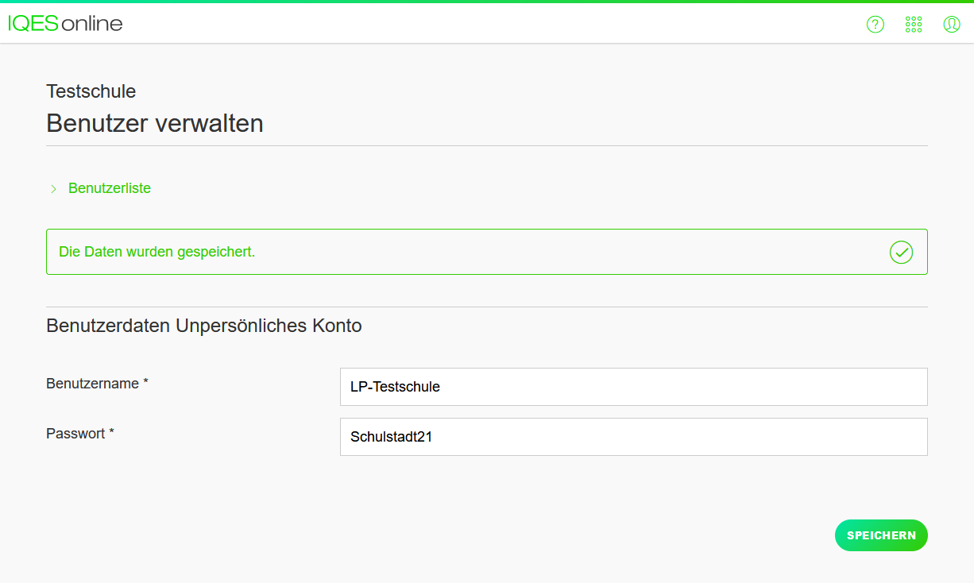This screenshot has height=583, width=974.
Task: Click the Passwort field label
Action: [x=75, y=434]
